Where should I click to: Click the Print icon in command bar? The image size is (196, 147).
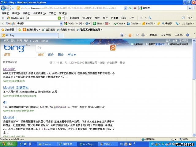(x=143, y=35)
